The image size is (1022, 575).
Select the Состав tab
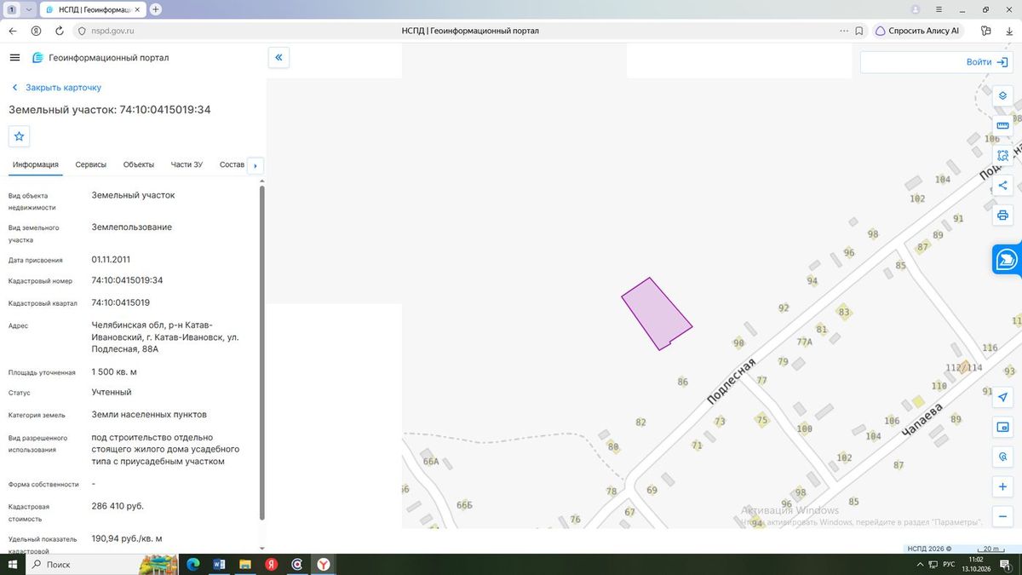coord(232,164)
